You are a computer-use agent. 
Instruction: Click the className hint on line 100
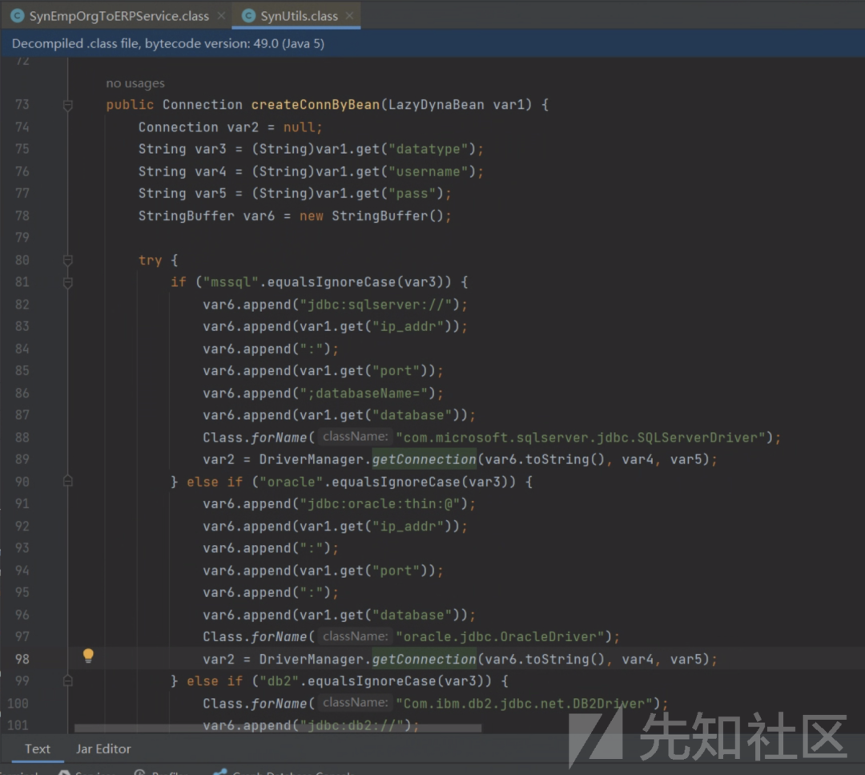pos(356,703)
